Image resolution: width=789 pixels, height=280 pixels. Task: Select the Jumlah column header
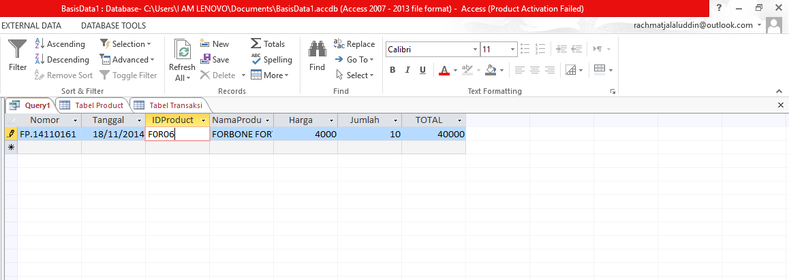coord(369,120)
